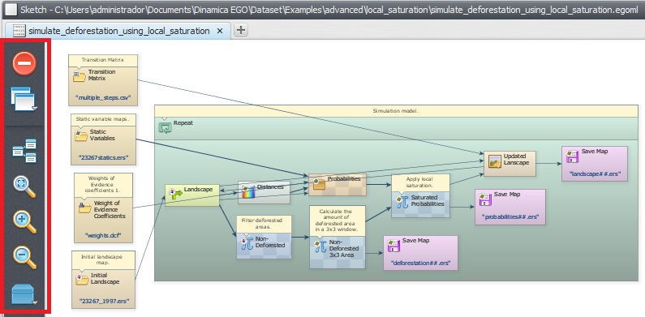Image resolution: width=645 pixels, height=317 pixels.
Task: Click the Save Map "deforestation##.ers" functor
Action: 420,253
